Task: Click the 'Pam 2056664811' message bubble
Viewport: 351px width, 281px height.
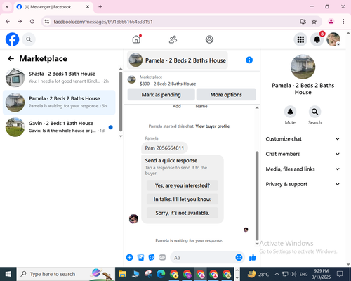Action: pyautogui.click(x=164, y=148)
